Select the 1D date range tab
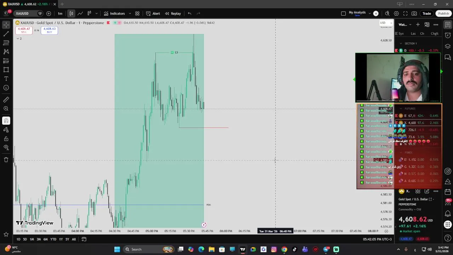The image size is (453, 255). 18,239
